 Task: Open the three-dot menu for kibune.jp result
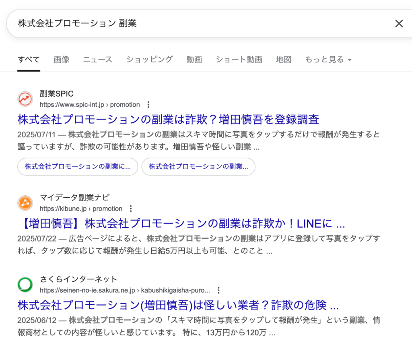[131, 209]
